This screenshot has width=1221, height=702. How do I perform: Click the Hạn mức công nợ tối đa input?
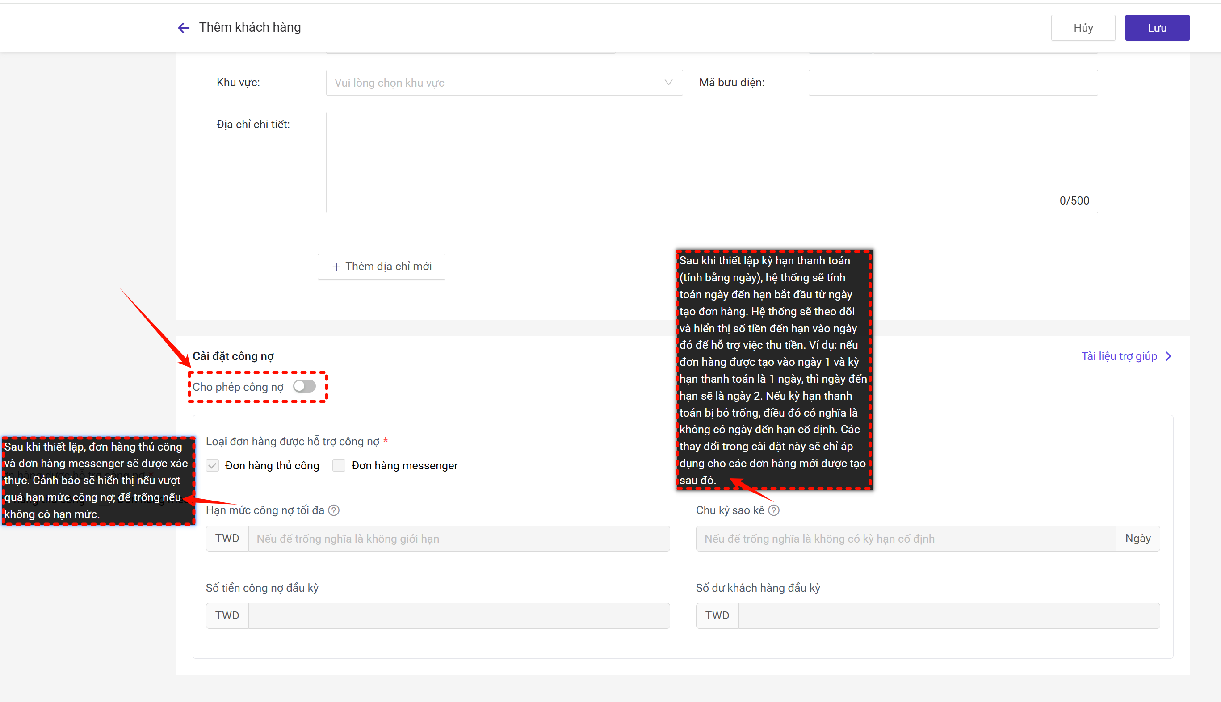pyautogui.click(x=458, y=539)
